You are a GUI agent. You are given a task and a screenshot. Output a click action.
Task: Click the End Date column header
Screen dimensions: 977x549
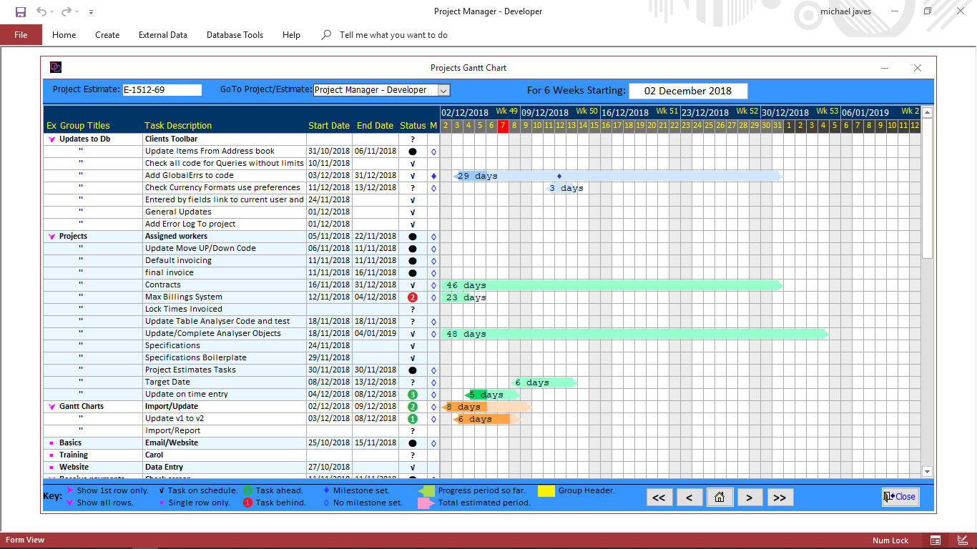375,126
